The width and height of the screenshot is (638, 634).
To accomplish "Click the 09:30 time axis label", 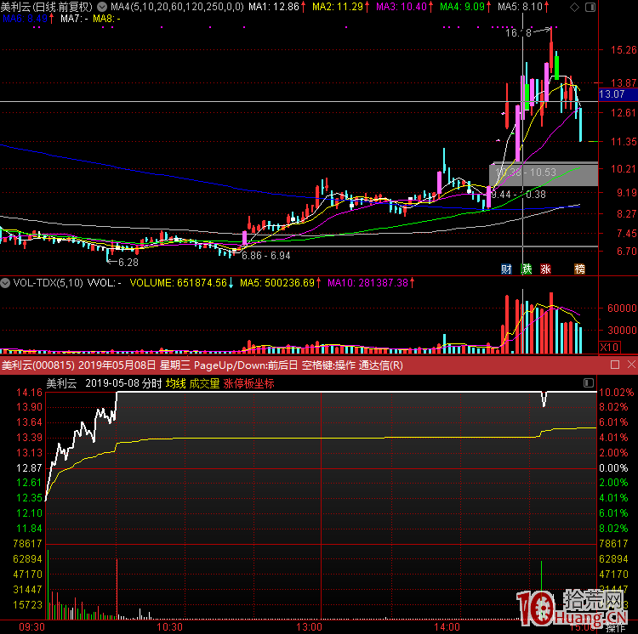I will click(x=31, y=627).
